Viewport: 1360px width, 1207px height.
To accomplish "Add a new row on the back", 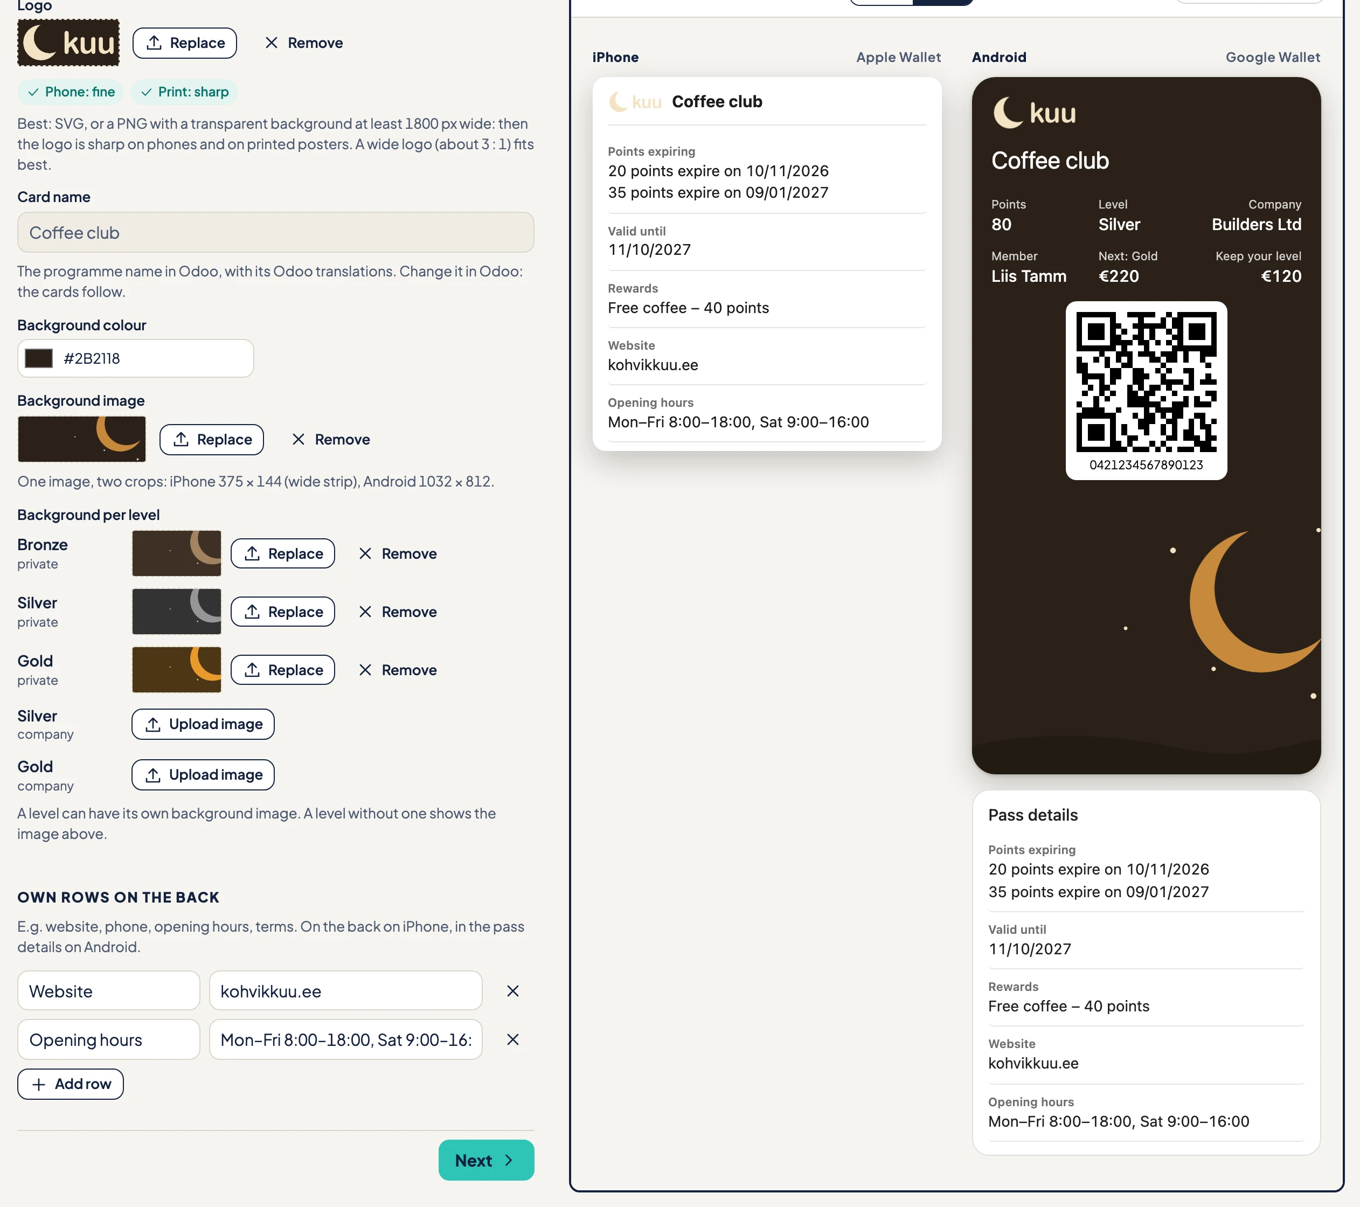I will pyautogui.click(x=71, y=1084).
